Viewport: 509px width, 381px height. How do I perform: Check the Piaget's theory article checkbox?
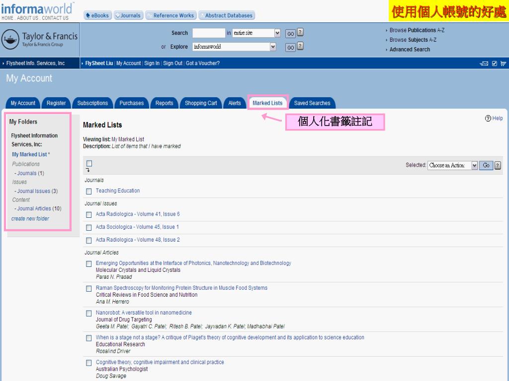pyautogui.click(x=88, y=338)
